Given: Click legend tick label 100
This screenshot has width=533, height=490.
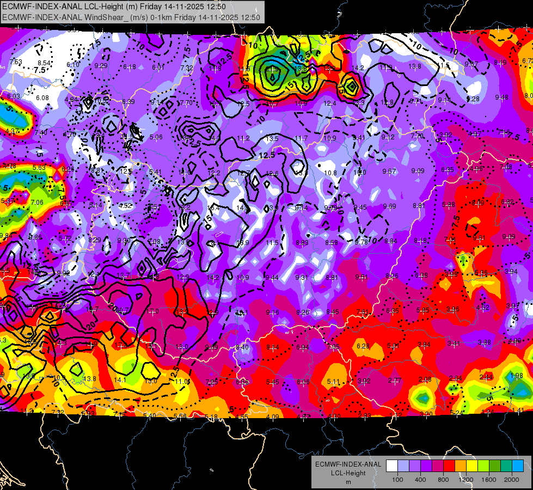Looking at the screenshot, I should 397,480.
